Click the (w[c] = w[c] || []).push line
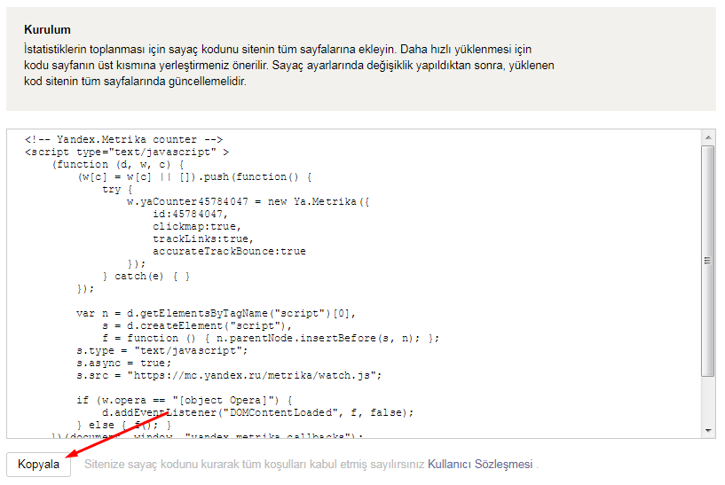 [x=194, y=177]
